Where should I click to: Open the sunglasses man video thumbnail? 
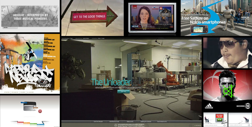point(228,53)
